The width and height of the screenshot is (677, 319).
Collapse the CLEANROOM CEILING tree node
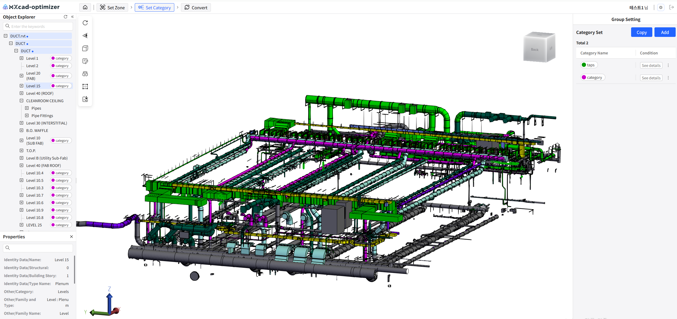(21, 101)
